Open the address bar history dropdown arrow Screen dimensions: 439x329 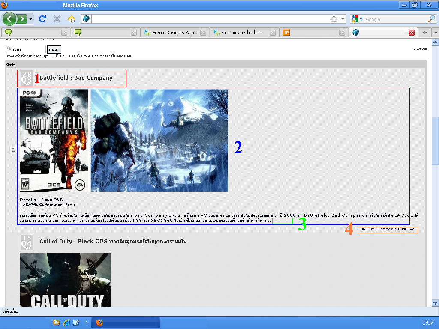343,19
